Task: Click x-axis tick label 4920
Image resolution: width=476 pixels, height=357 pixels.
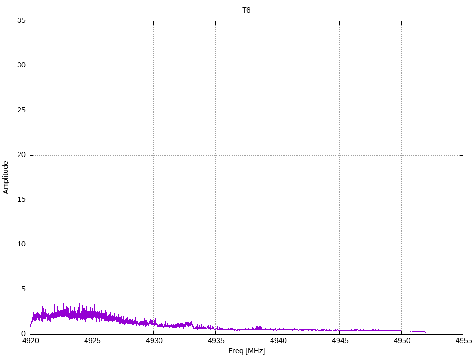Action: pyautogui.click(x=30, y=341)
